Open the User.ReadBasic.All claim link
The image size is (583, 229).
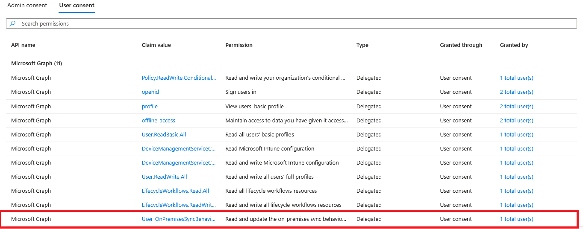(164, 135)
